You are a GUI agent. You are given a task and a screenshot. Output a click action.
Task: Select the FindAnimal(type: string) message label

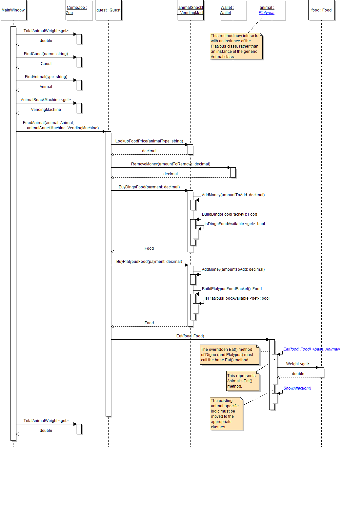[46, 77]
